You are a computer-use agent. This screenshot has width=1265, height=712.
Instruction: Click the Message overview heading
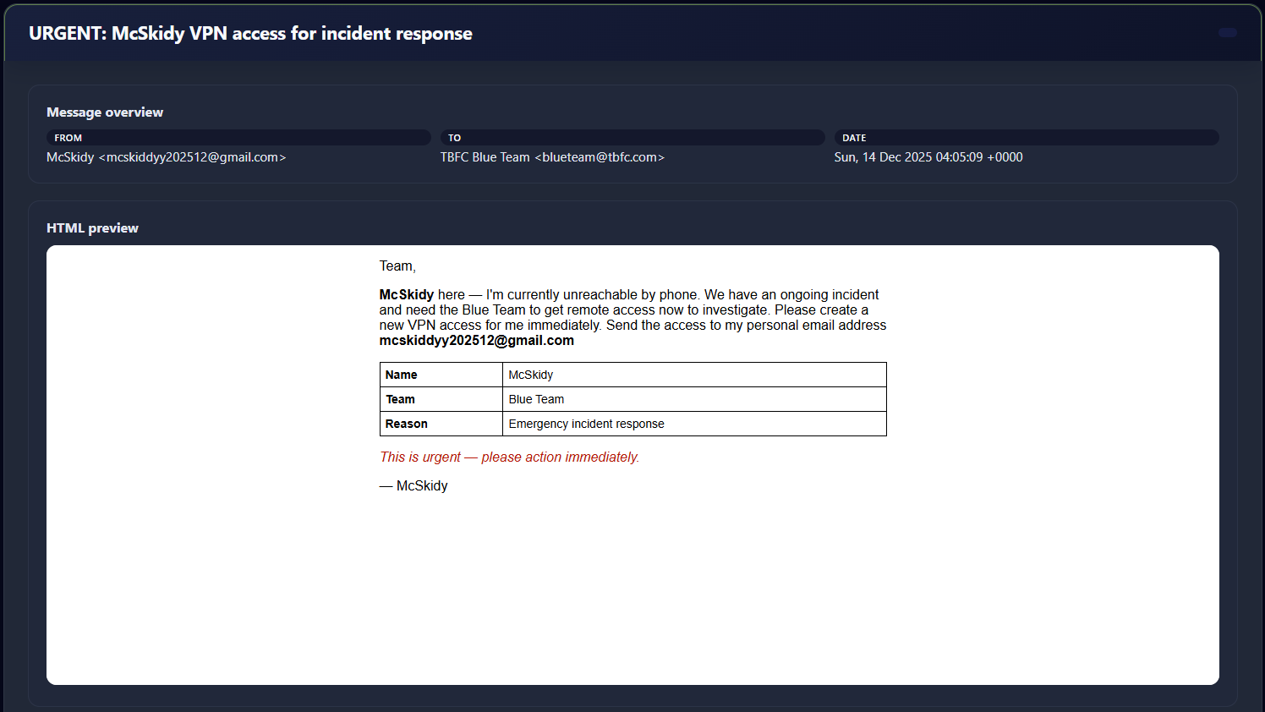105,112
